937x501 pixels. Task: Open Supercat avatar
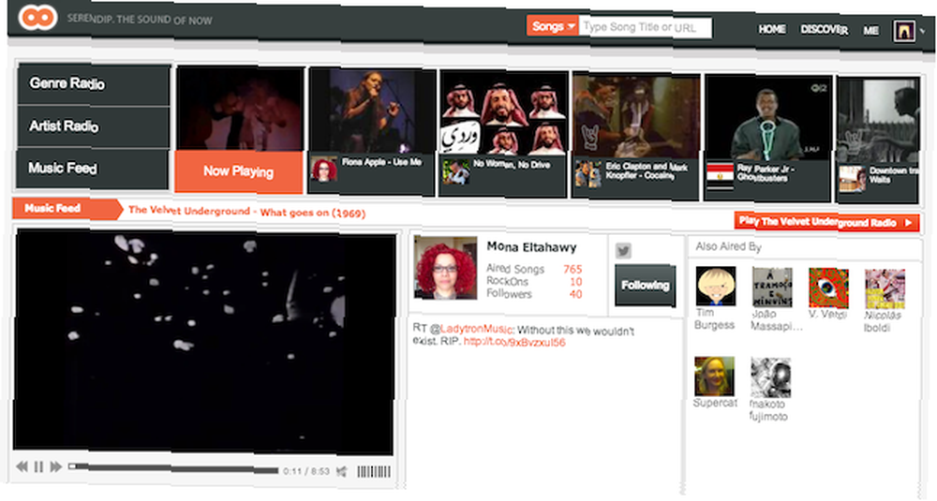tap(714, 376)
